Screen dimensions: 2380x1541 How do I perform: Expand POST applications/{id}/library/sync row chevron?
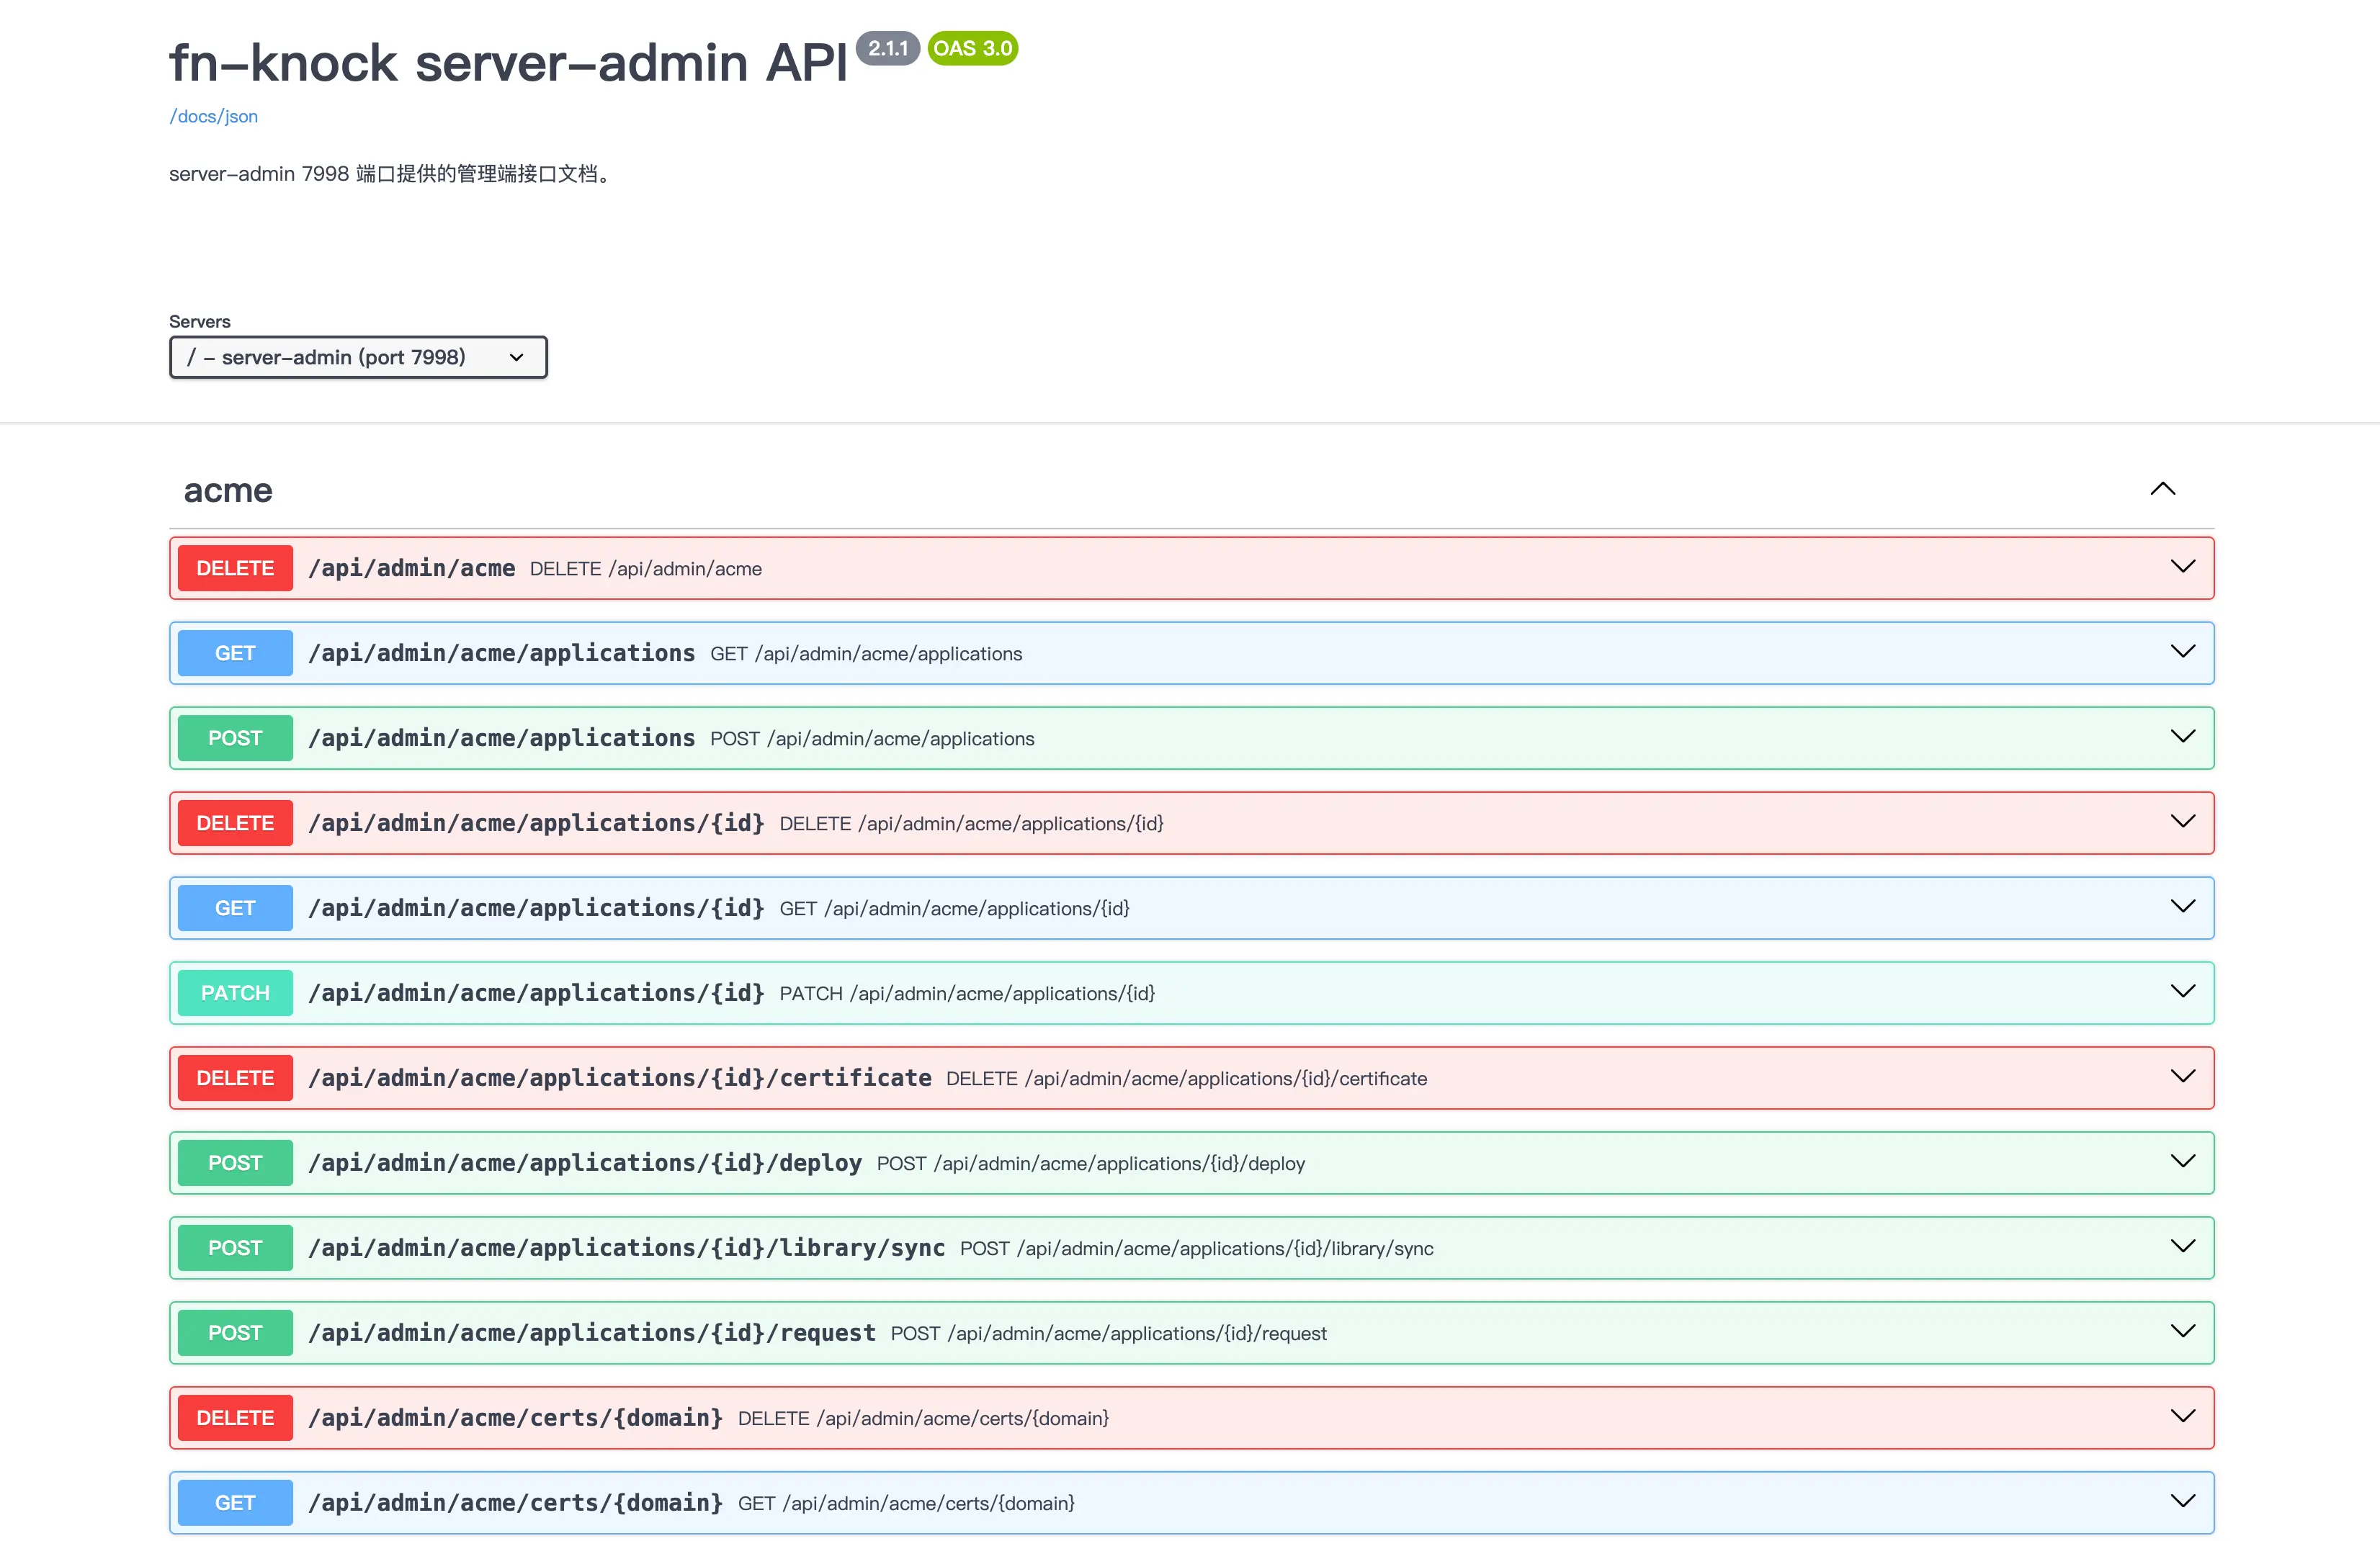point(2183,1246)
